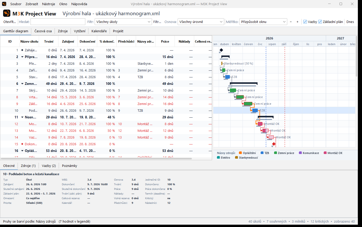Click the blue TZB bar on row 5
Image resolution: width=362 pixels, height=227 pixels.
coord(228,77)
